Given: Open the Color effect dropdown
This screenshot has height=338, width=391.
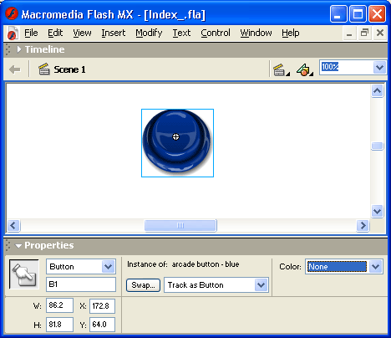Looking at the screenshot, I should (x=376, y=267).
